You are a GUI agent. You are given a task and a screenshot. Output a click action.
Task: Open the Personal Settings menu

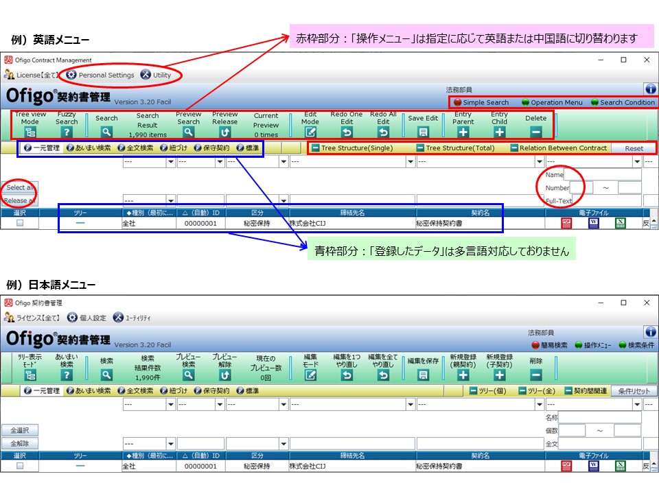[100, 75]
